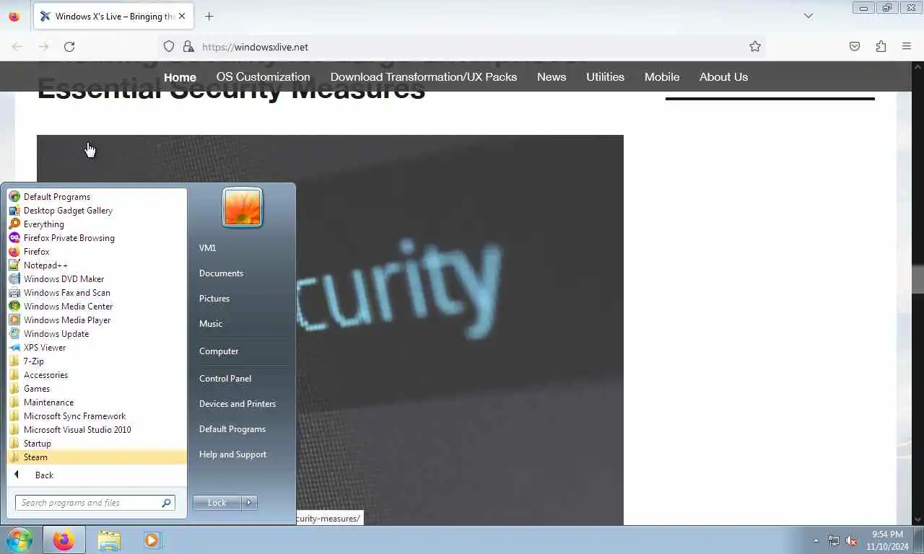The height and width of the screenshot is (554, 924).
Task: Open Music from the Start menu
Action: (x=242, y=324)
